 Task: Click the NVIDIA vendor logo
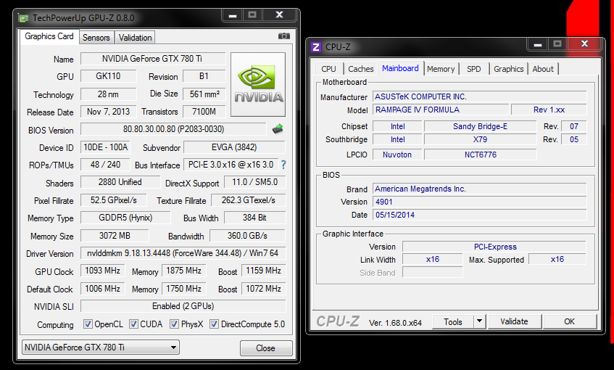point(258,85)
